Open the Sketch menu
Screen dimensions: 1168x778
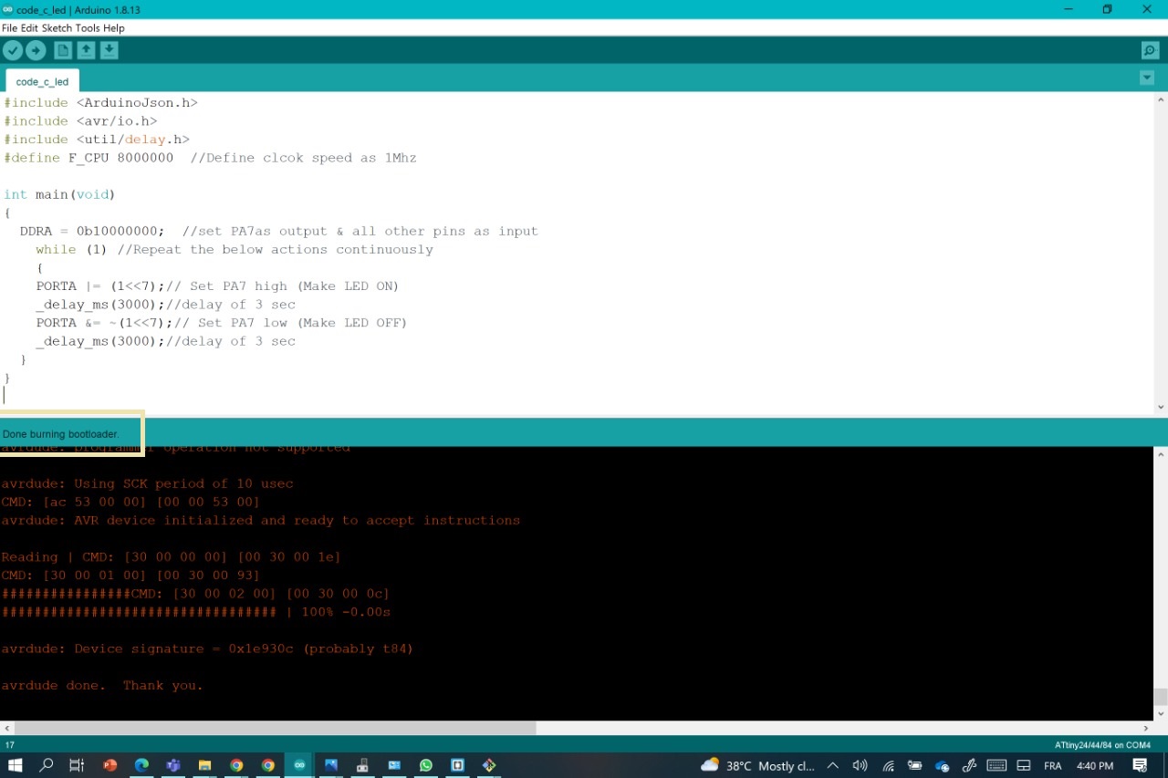[57, 28]
